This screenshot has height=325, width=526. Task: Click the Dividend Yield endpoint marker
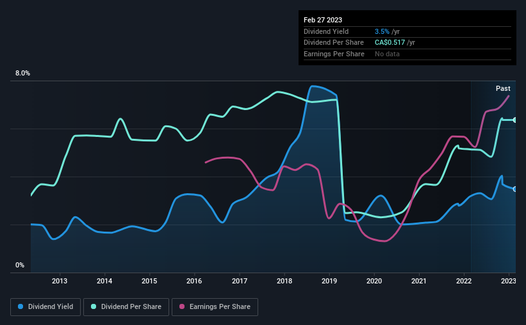click(515, 189)
